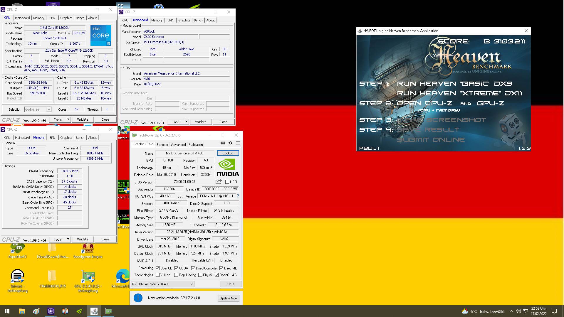The height and width of the screenshot is (317, 564).
Task: Click Validate in CPU-Z Memory window
Action: (x=83, y=239)
